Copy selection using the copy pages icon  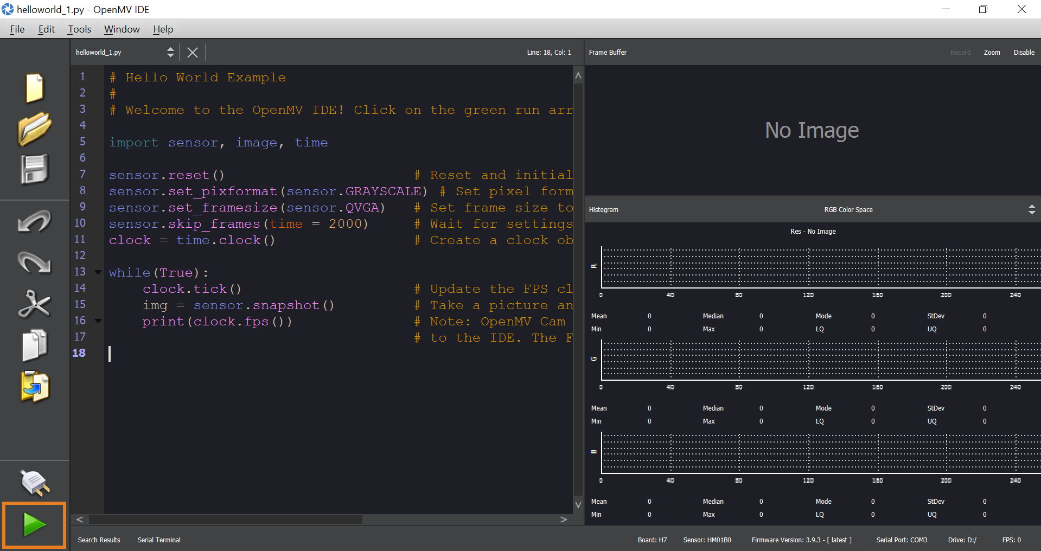coord(34,345)
